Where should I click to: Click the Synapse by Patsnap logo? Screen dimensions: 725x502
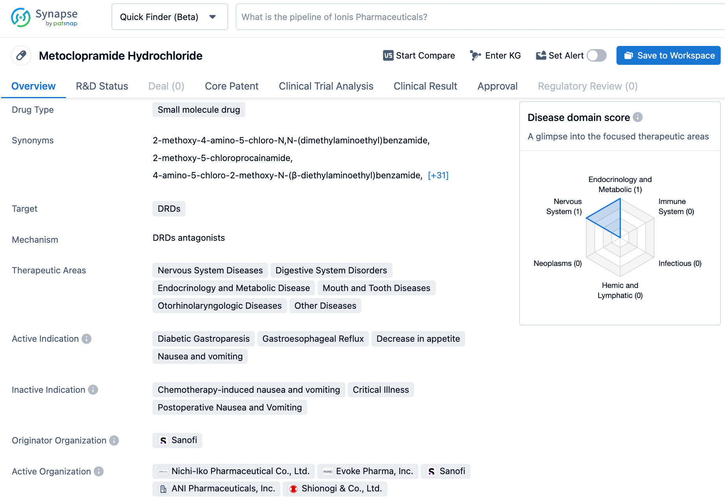click(44, 17)
